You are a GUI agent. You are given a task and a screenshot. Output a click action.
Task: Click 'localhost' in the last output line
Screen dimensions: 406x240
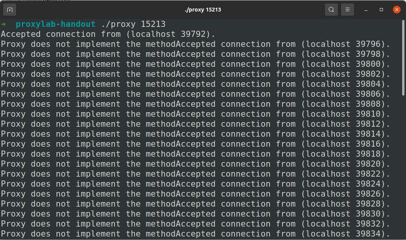pyautogui.click(x=327, y=233)
